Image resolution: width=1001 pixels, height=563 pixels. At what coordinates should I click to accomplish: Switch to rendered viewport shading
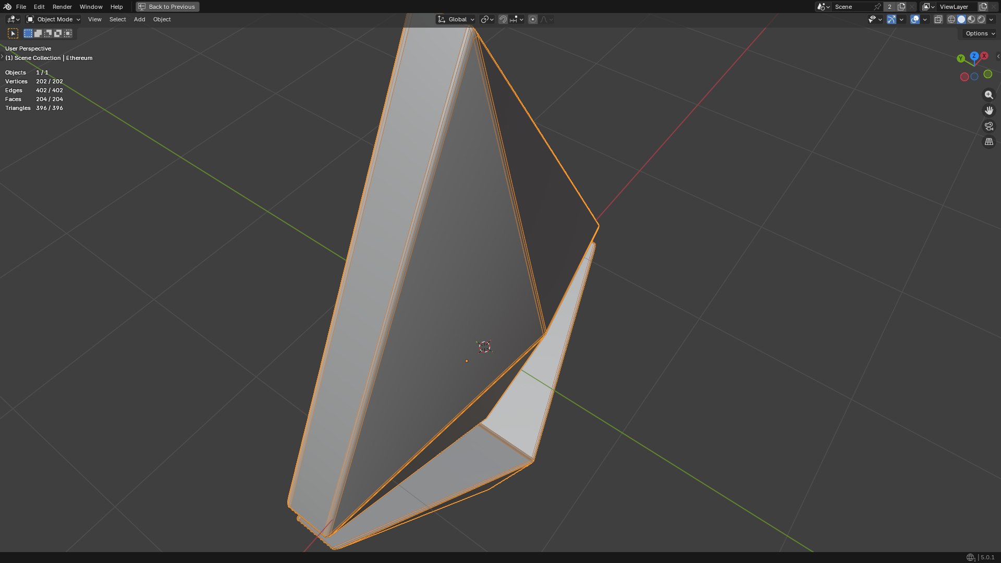(981, 19)
